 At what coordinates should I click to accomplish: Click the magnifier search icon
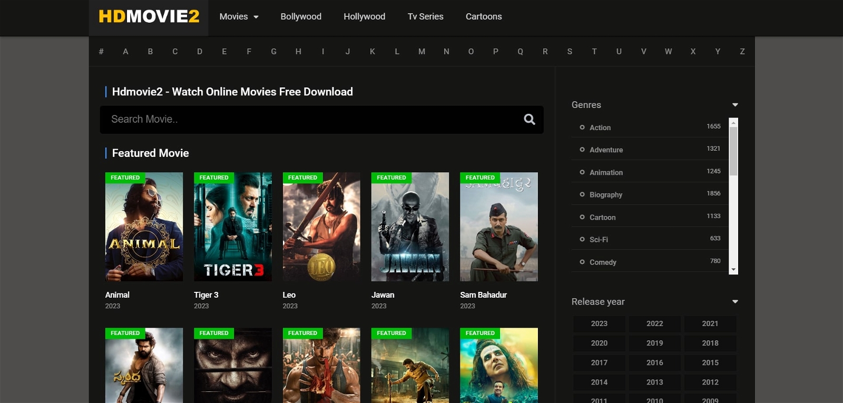pyautogui.click(x=530, y=120)
